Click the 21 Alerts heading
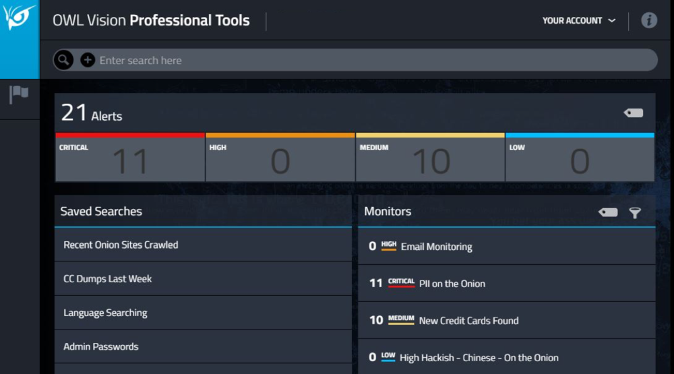Viewport: 674px width, 374px height. (92, 113)
